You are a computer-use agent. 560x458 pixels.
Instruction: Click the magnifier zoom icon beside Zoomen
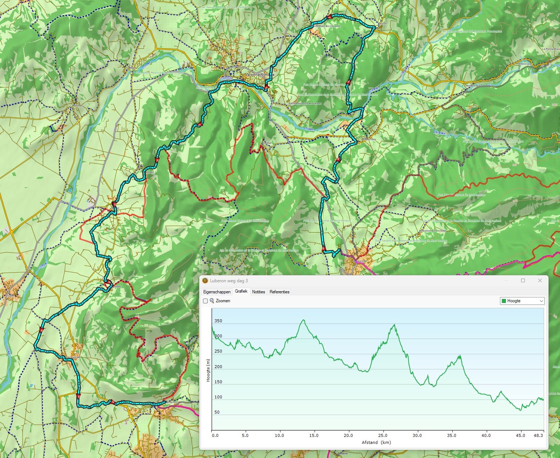point(212,301)
